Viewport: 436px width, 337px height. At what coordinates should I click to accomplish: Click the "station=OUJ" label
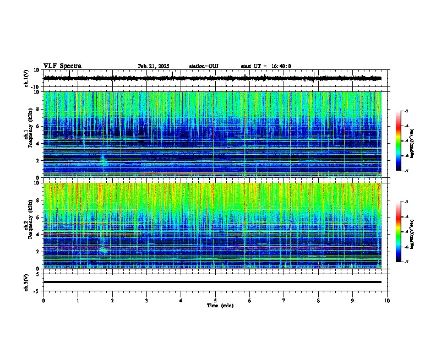click(204, 66)
